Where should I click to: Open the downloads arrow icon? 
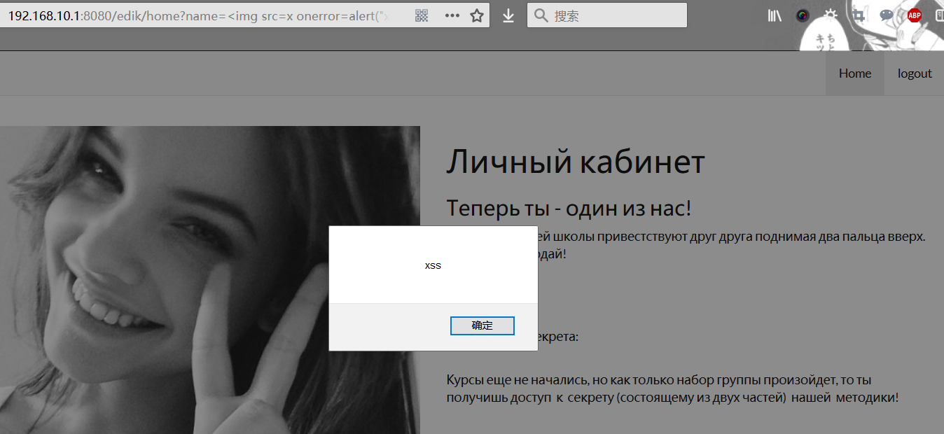point(508,15)
